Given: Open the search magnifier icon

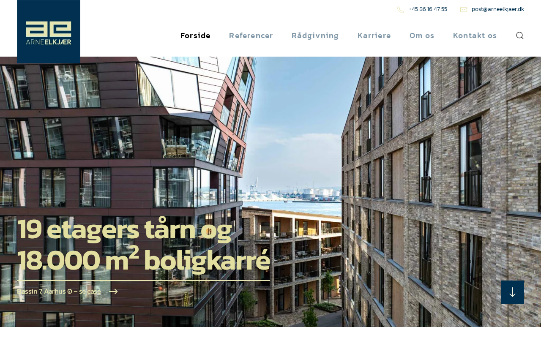Looking at the screenshot, I should point(520,35).
